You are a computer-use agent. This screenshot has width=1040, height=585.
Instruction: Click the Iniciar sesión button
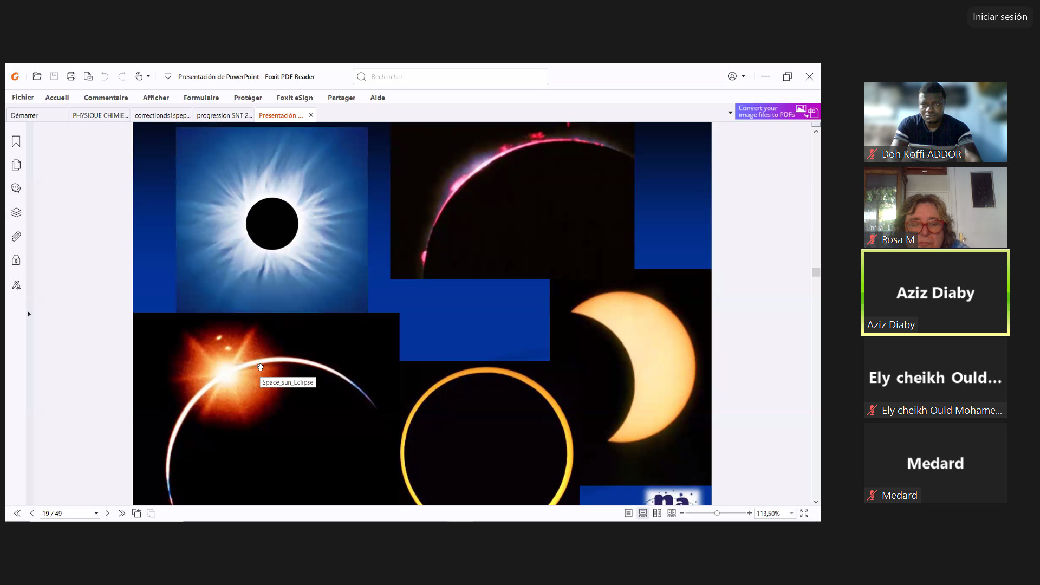click(x=1000, y=17)
